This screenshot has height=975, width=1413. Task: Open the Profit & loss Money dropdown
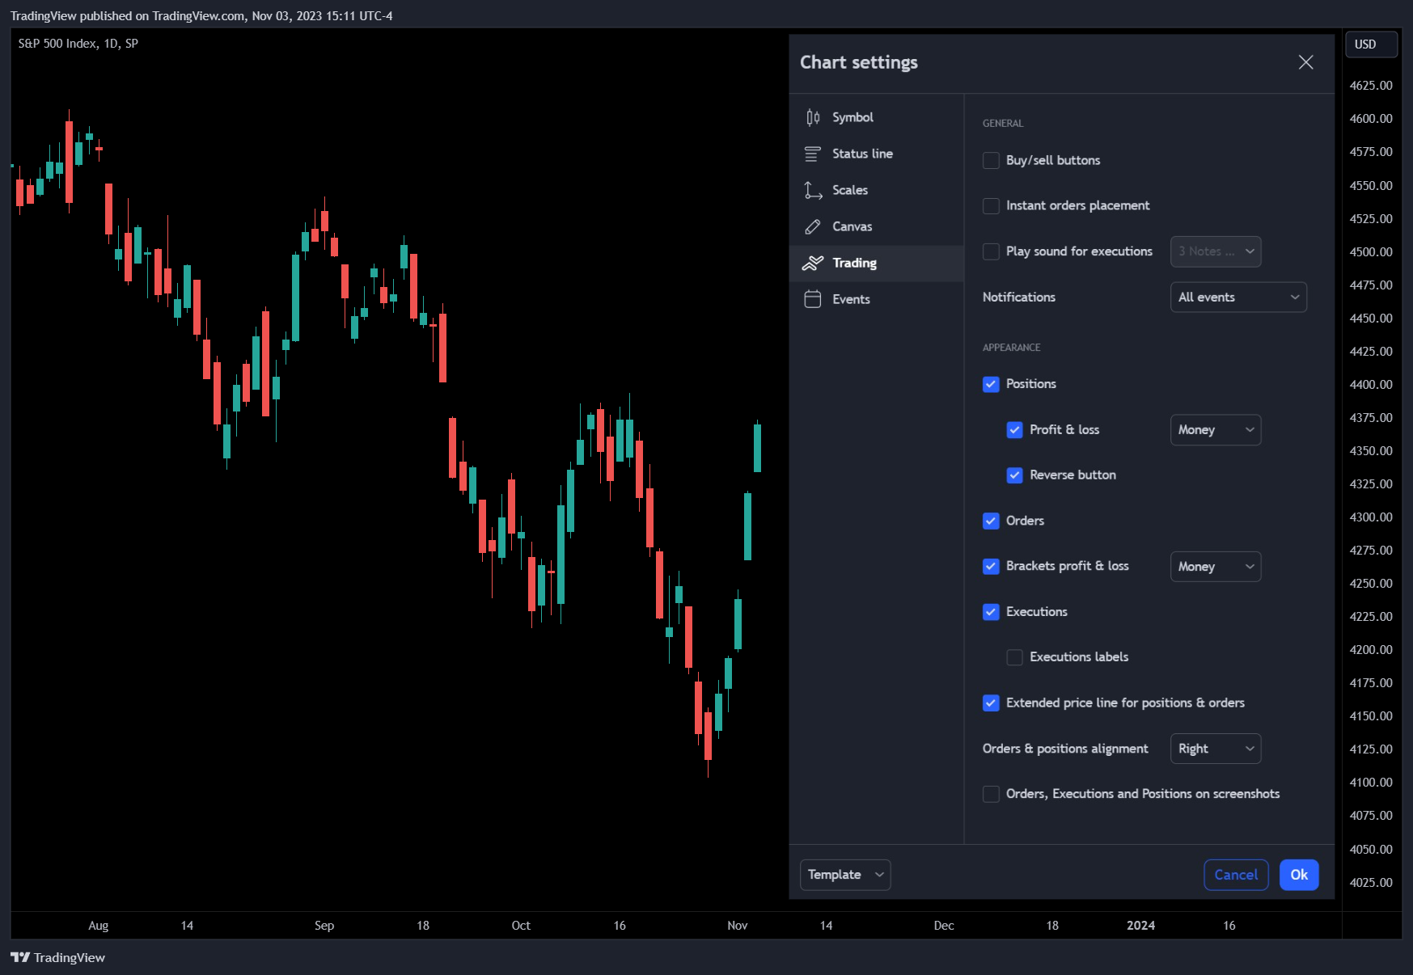(x=1216, y=430)
